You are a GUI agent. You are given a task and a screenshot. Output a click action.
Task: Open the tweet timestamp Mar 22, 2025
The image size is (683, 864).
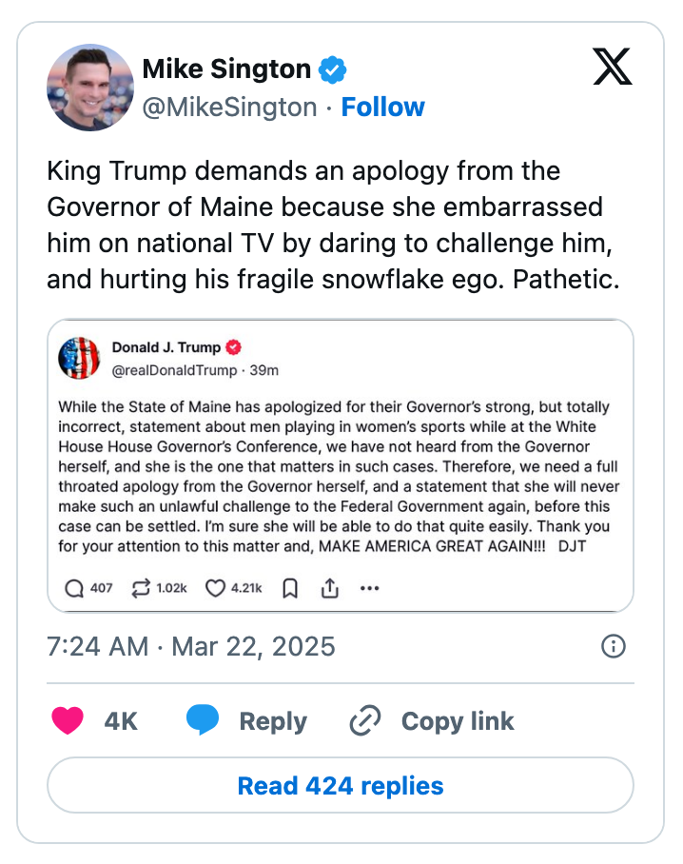[190, 646]
